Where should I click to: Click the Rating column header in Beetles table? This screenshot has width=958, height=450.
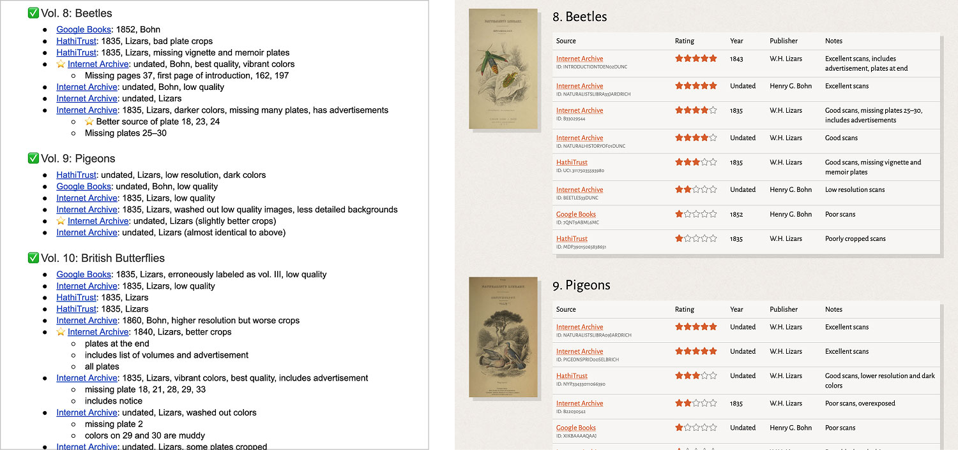click(685, 41)
